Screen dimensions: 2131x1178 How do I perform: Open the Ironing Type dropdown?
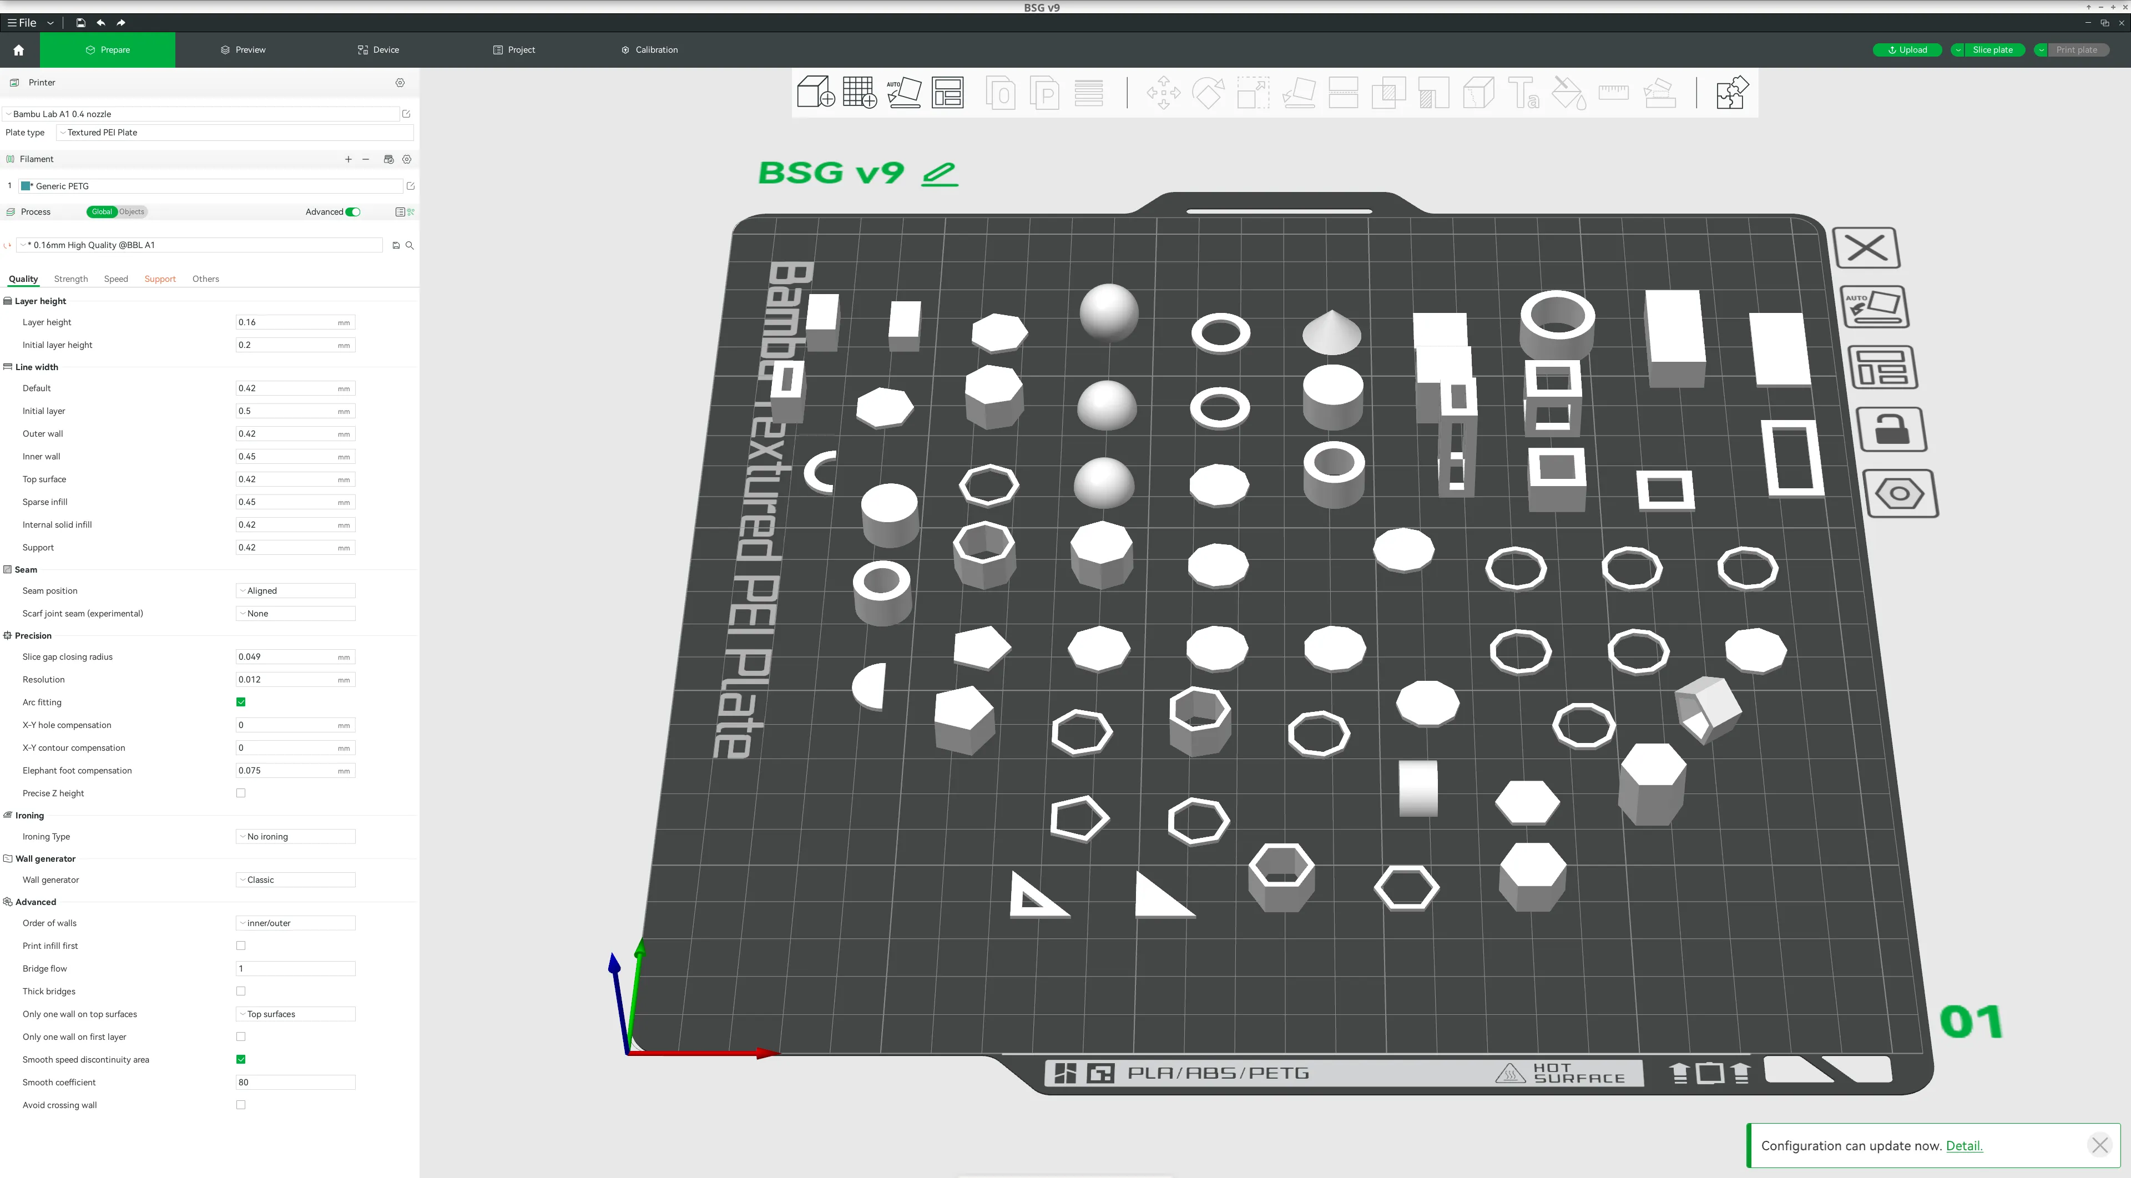[295, 836]
